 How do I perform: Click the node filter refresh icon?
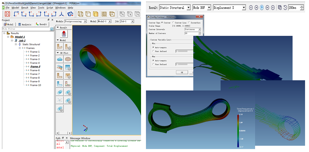pos(52,29)
